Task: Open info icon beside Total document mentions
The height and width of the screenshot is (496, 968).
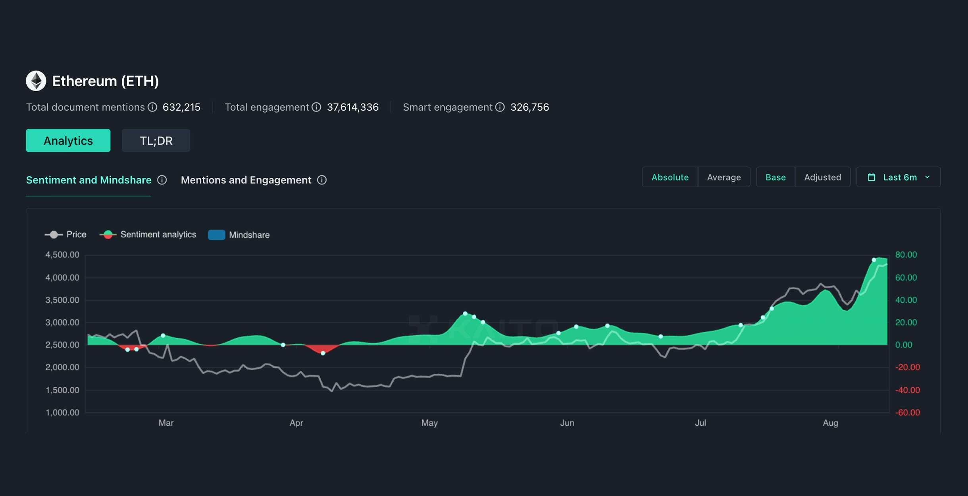Action: pos(152,107)
